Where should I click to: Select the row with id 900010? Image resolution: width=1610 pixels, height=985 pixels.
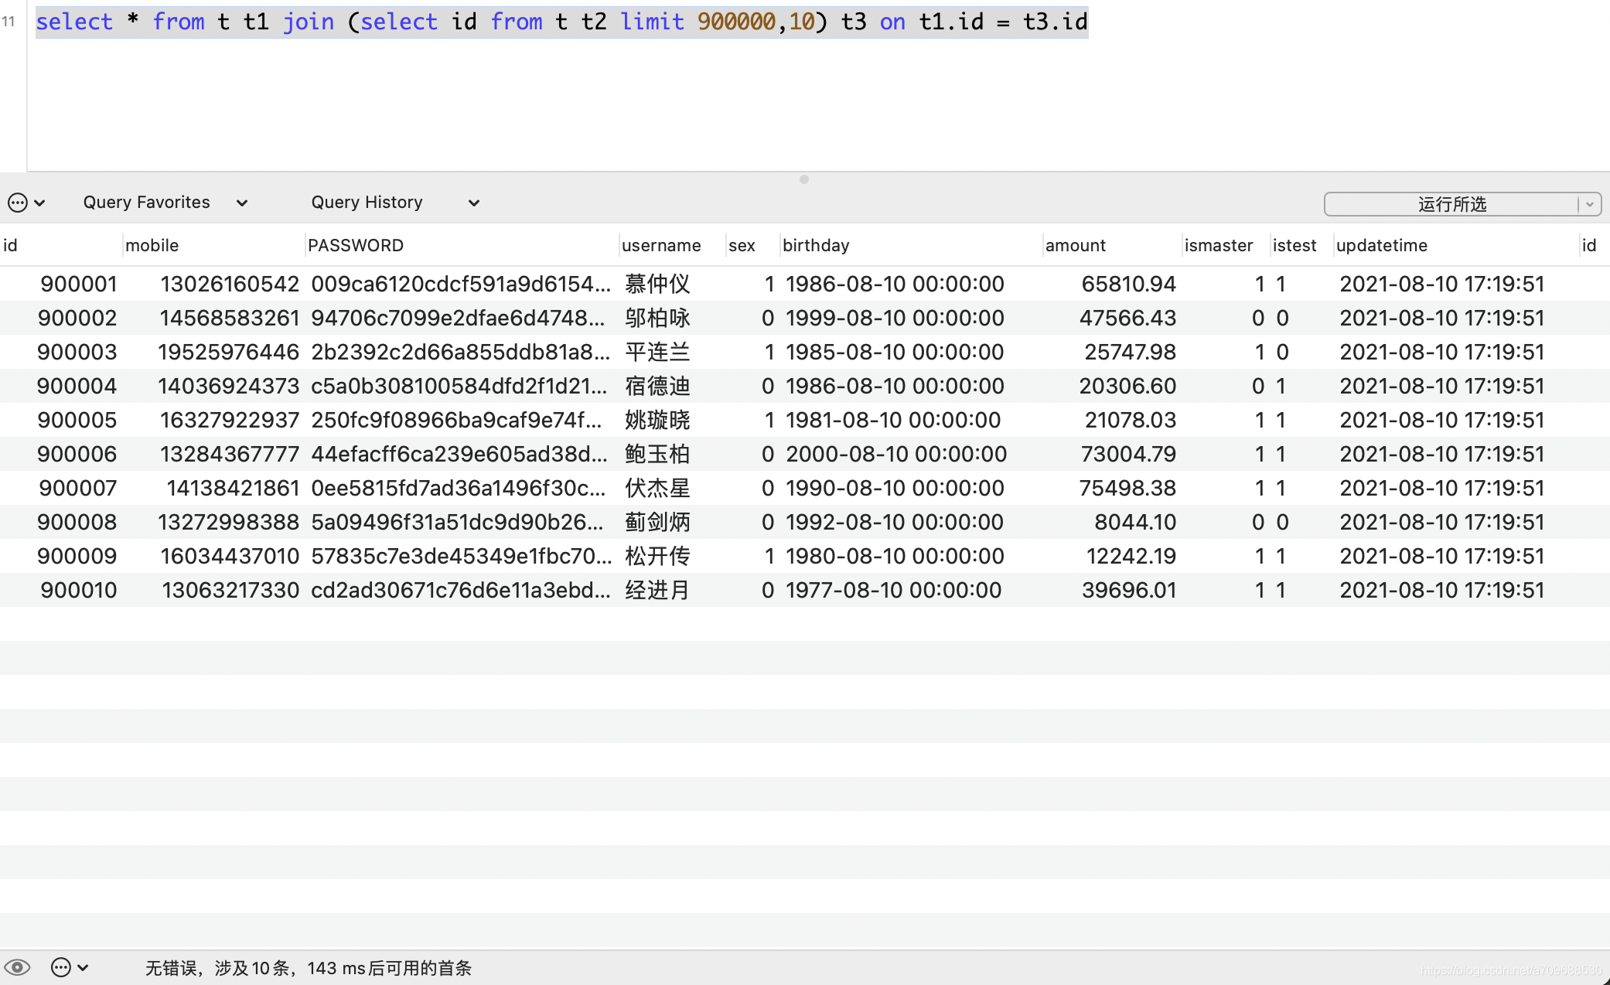pos(78,590)
